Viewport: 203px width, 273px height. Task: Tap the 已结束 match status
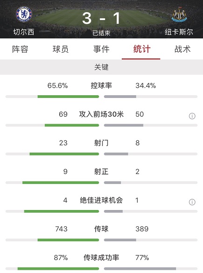pos(101,33)
